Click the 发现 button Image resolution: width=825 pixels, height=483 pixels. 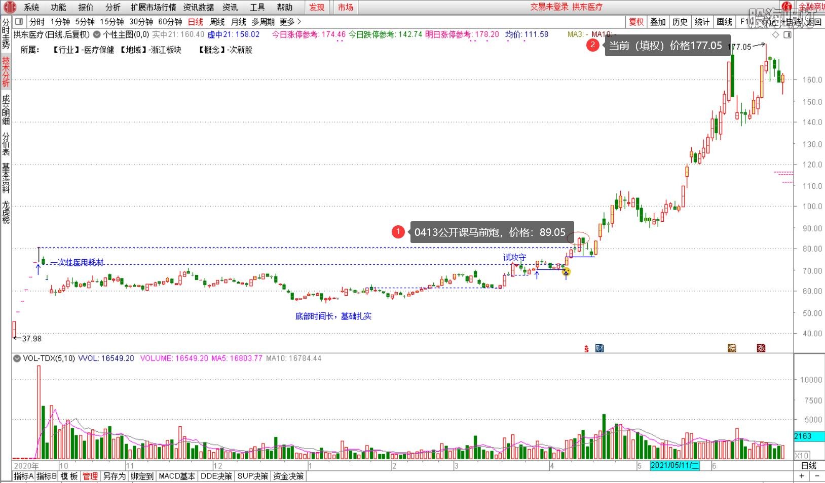click(x=317, y=7)
